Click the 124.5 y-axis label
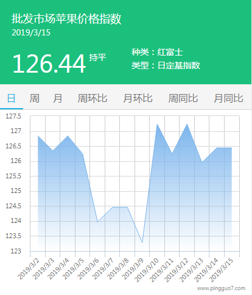 [x=13, y=206]
